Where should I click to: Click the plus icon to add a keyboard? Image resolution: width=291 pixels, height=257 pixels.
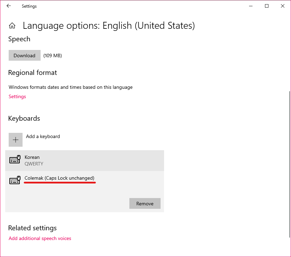[x=16, y=140]
